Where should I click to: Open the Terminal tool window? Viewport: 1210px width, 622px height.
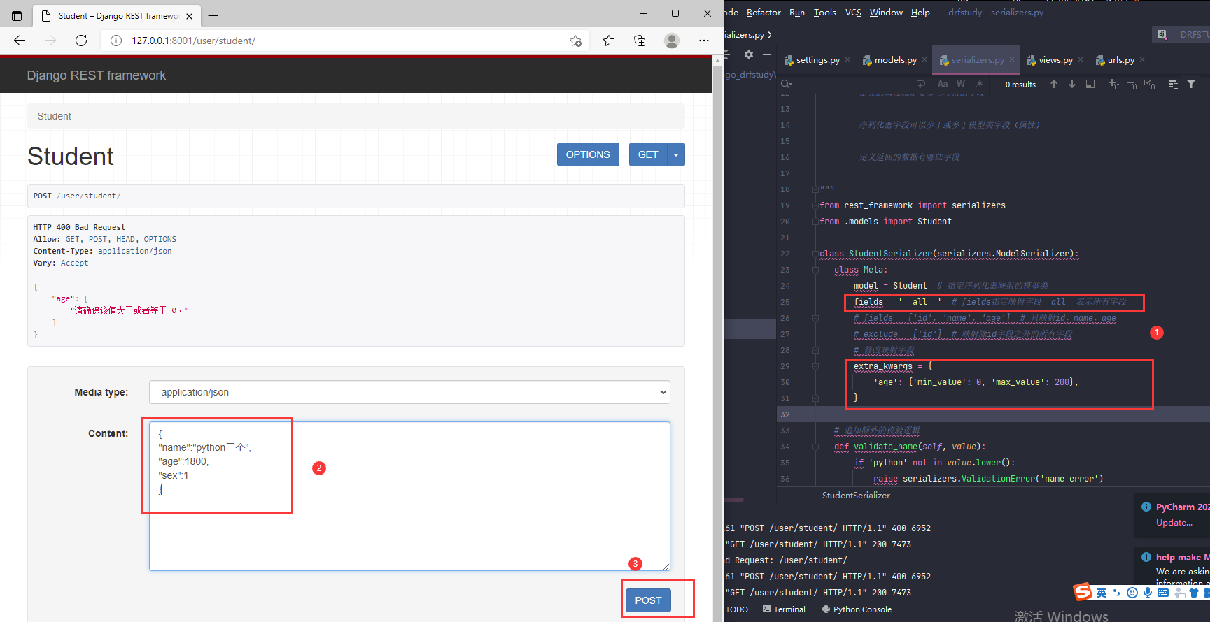[784, 609]
